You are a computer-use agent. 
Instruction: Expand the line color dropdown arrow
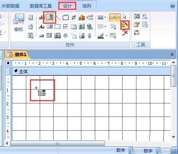107,36
